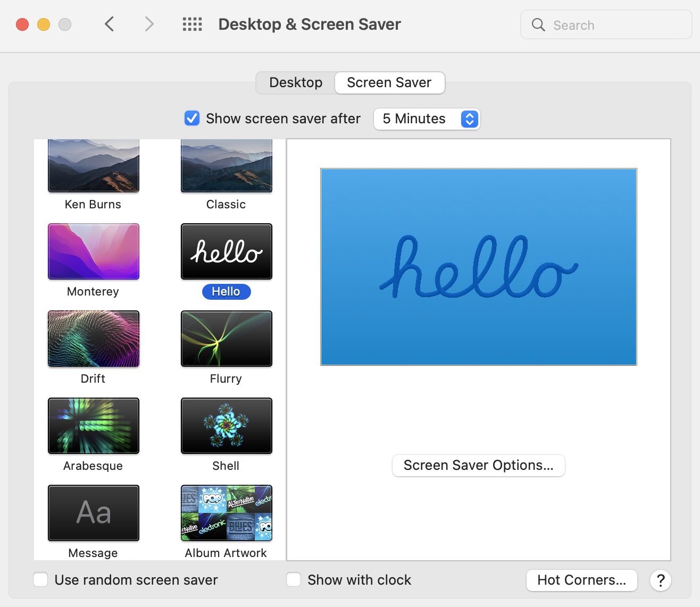
Task: Switch to the Desktop tab
Action: pos(296,83)
